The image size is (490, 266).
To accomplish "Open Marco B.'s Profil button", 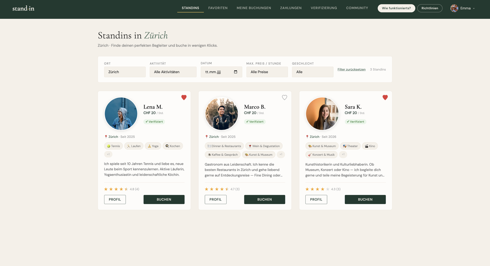I will click(x=216, y=199).
